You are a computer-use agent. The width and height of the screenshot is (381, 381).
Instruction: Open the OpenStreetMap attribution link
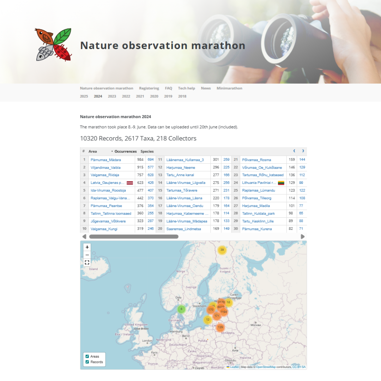266,367
